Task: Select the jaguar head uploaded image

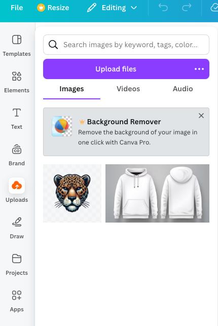Action: [72, 194]
